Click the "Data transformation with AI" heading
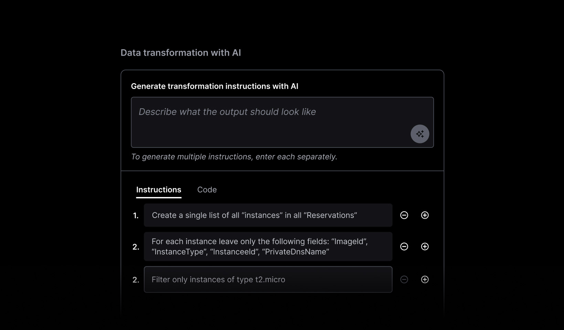564x330 pixels. (181, 53)
